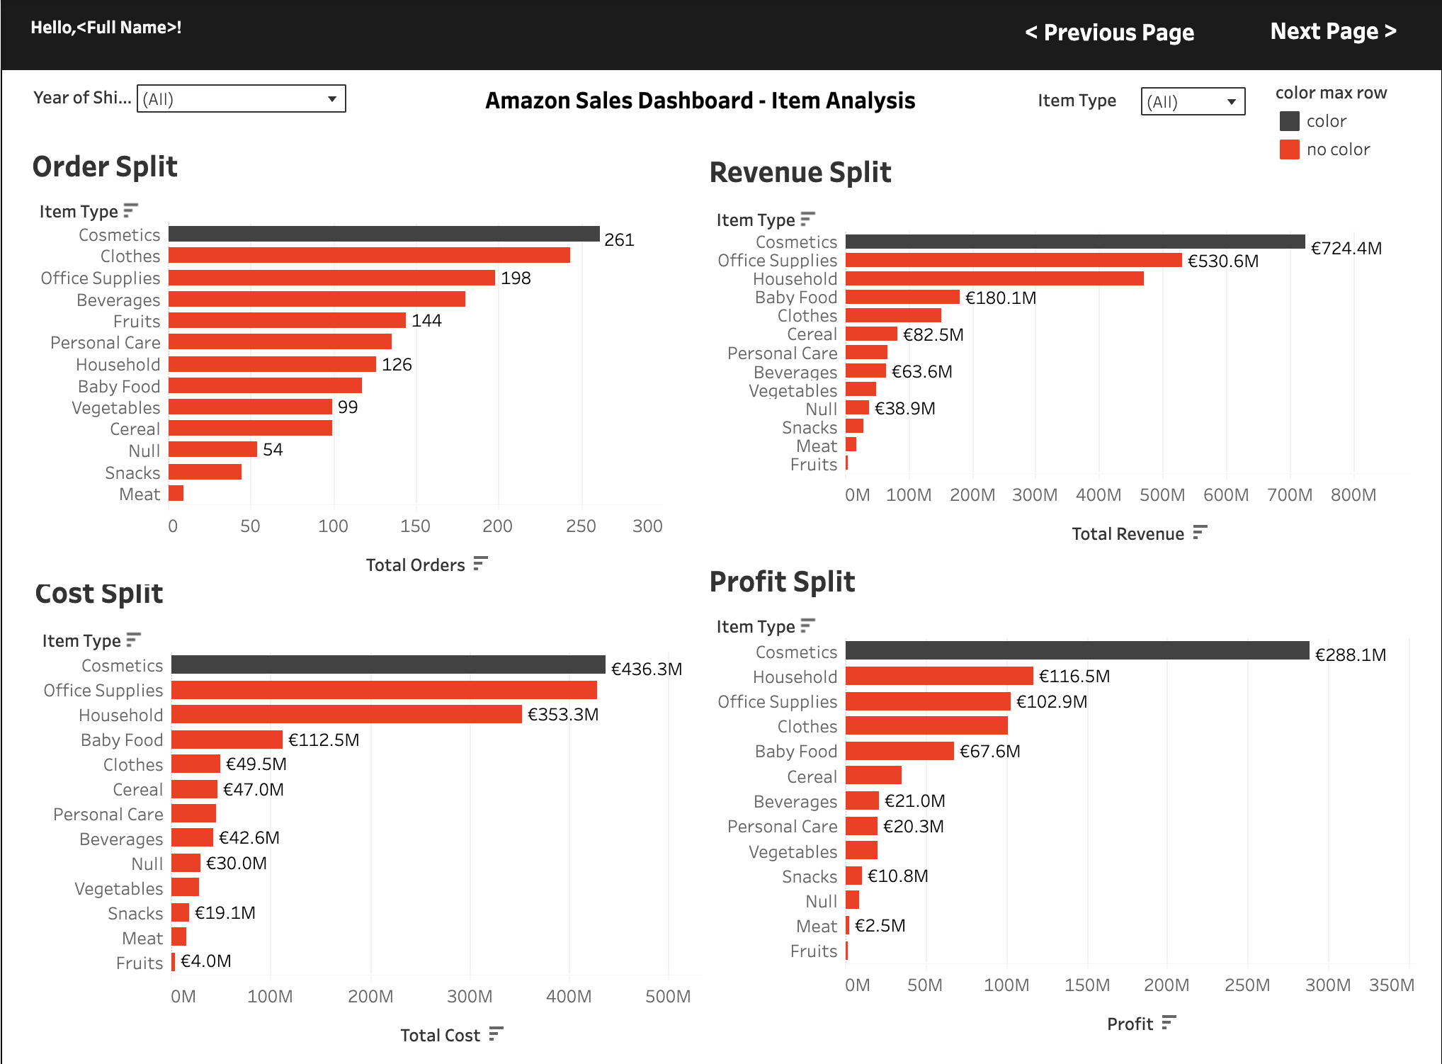Screen dimensions: 1442x1064
Task: Click sort icon beside Total Revenue axis label
Action: 1199,533
